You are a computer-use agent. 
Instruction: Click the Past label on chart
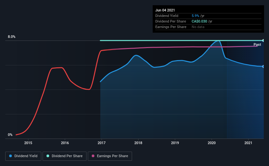coord(257,44)
